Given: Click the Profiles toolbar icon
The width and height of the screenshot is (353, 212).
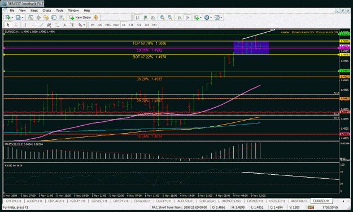Looking at the screenshot, I should [18, 17].
